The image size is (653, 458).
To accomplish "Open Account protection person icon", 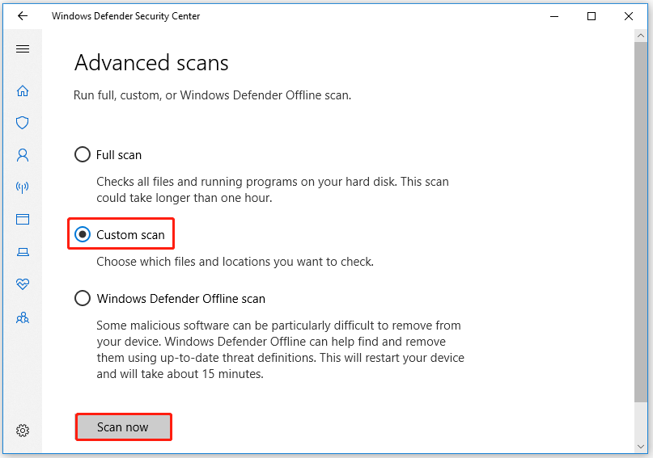I will pos(23,155).
